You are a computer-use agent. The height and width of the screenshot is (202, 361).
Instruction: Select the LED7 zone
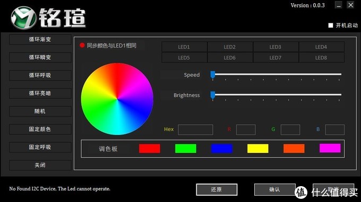(x=276, y=58)
